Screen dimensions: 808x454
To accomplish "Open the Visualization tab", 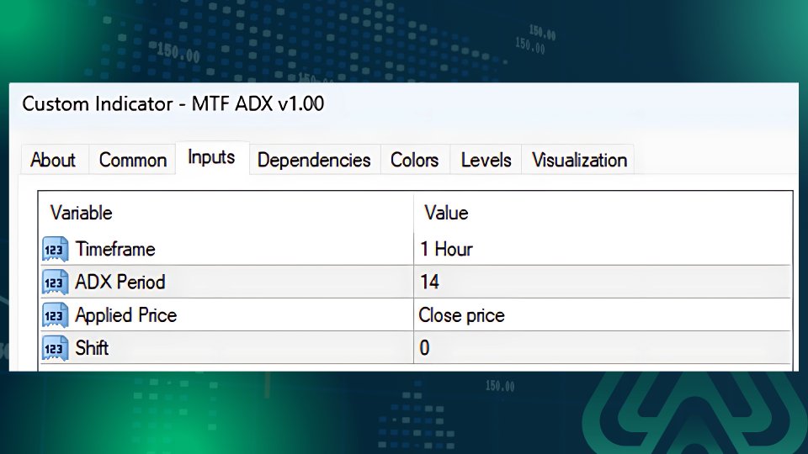I will 579,160.
